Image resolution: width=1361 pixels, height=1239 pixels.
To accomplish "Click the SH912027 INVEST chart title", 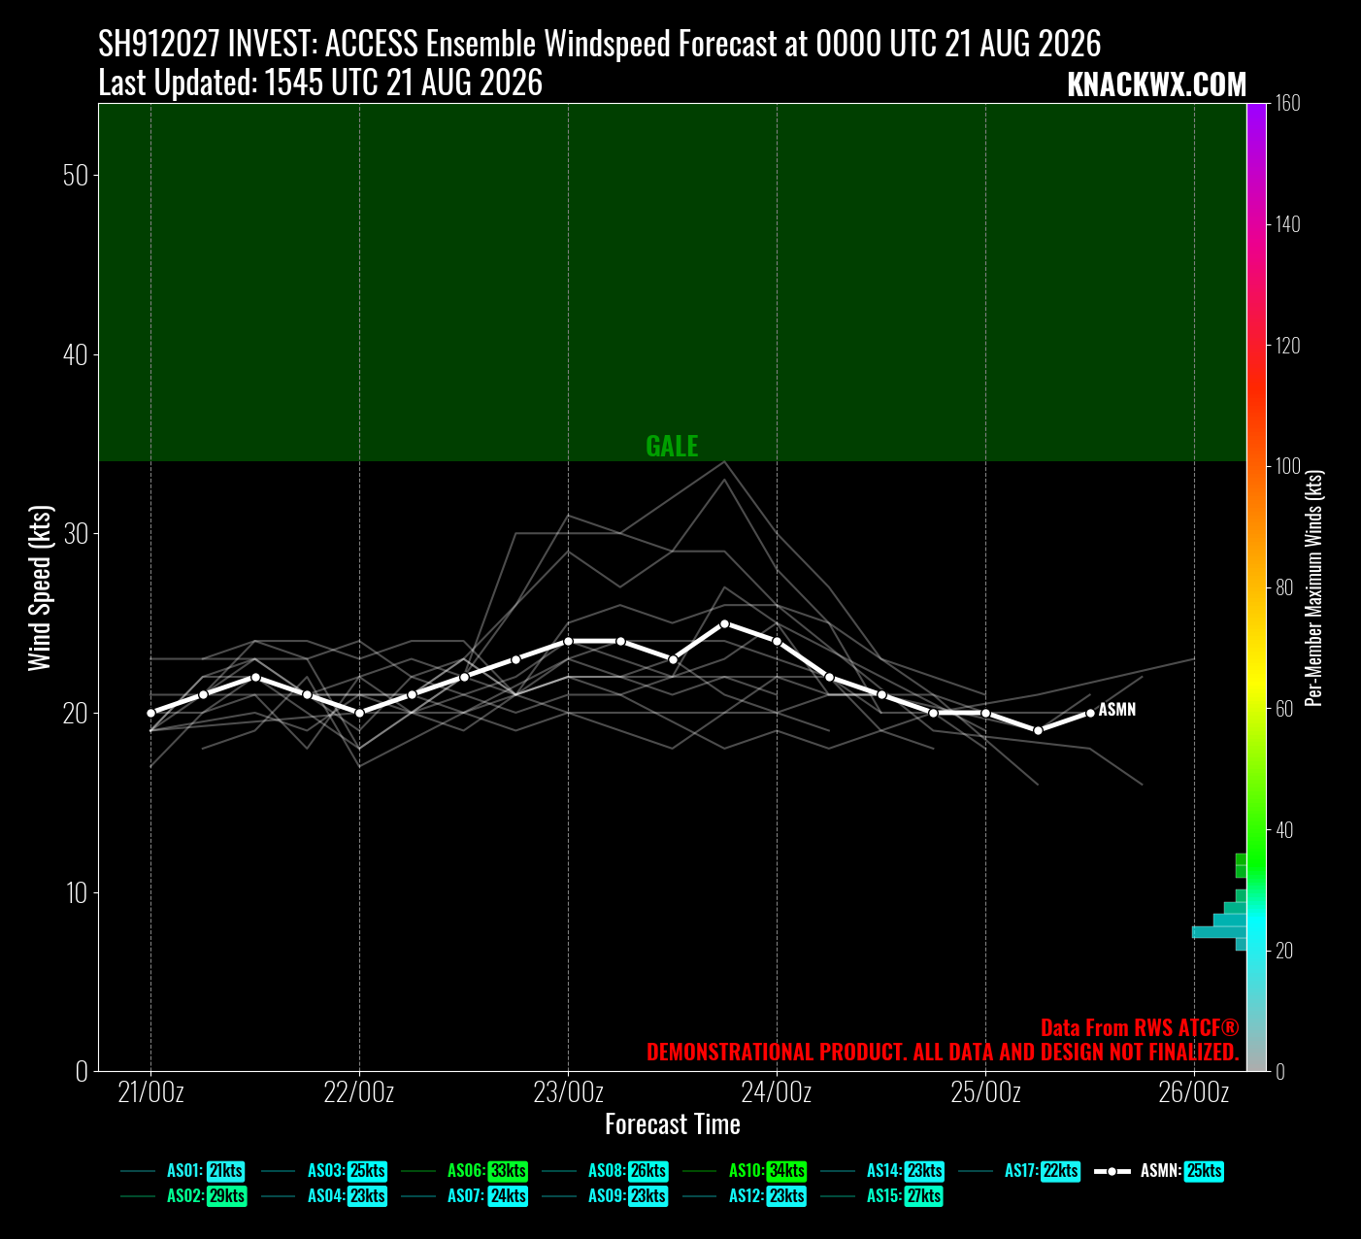I will point(600,44).
